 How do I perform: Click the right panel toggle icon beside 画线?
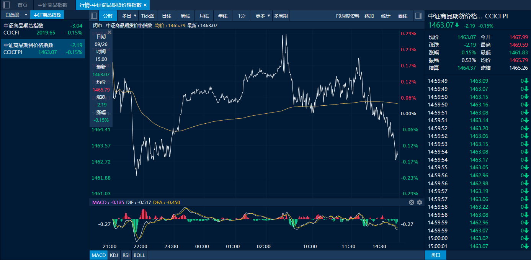coord(418,16)
